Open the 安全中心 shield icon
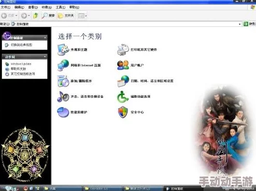Image resolution: width=256 pixels, height=191 pixels. (123, 112)
